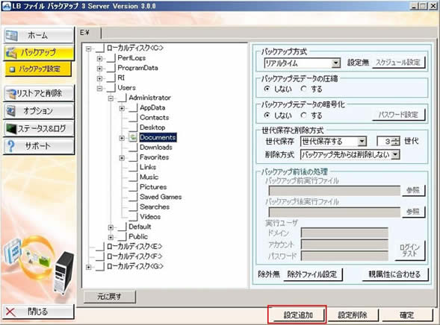
Task: Go to リストアと削除
Action: tap(39, 93)
